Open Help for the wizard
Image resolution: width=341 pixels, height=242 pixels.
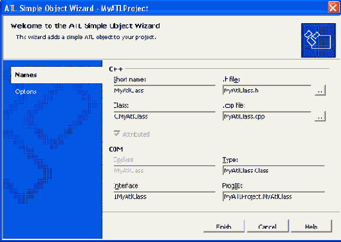(311, 226)
